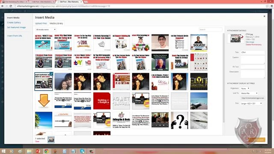This screenshot has height=154, width=274.
Task: Select the eBay and YouTube thumbnail
Action: pos(83,62)
